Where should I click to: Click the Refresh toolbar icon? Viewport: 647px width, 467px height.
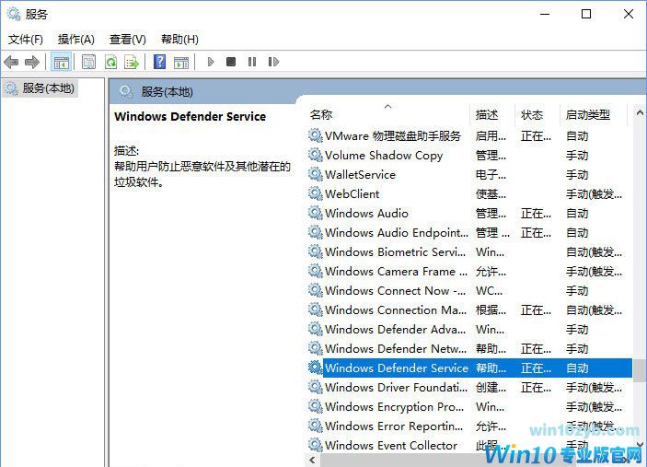[x=110, y=63]
